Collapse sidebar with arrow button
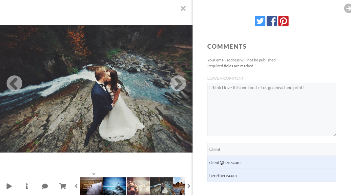Screen dimensions: 351x195 click(348, 8)
